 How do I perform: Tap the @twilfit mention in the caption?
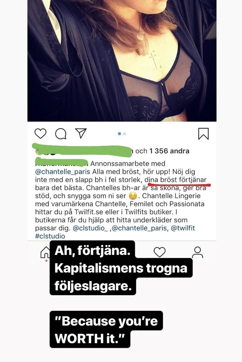point(183,228)
